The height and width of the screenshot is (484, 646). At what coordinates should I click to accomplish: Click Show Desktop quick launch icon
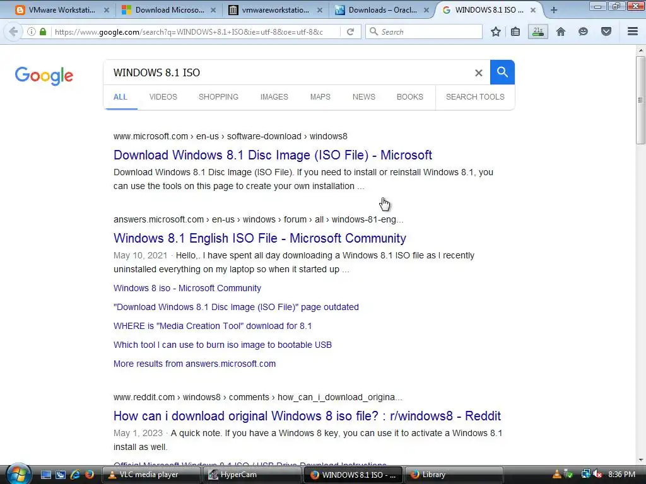(x=45, y=475)
